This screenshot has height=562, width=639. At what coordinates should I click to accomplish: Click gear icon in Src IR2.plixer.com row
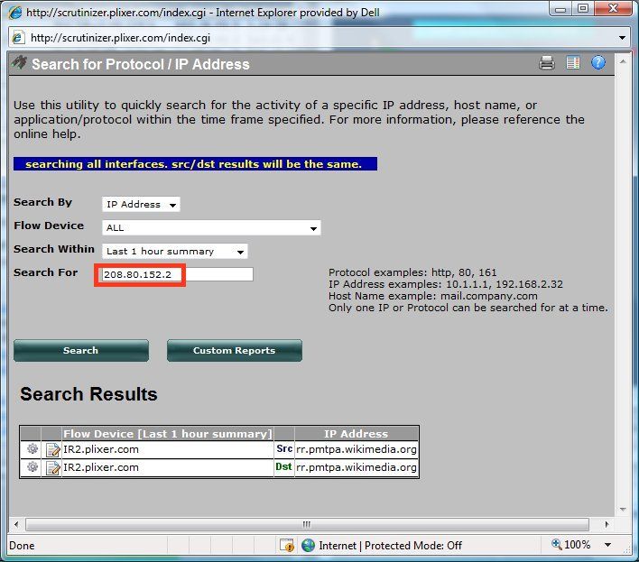[32, 448]
